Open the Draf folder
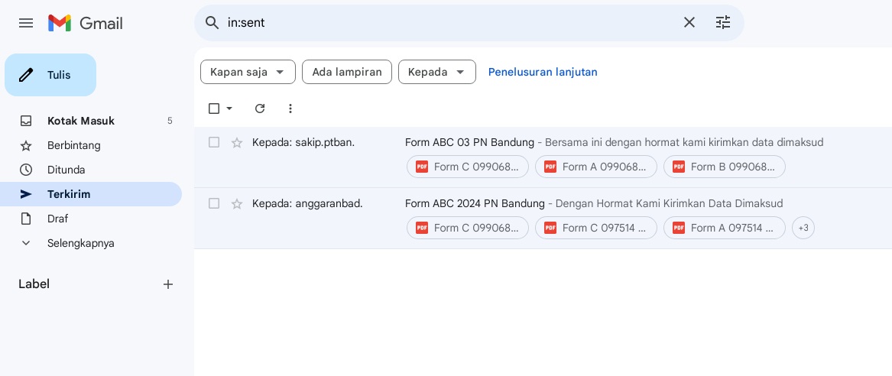 coord(57,219)
